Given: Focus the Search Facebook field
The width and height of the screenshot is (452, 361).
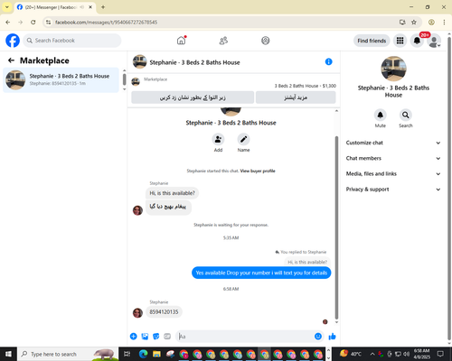Looking at the screenshot, I should coord(72,41).
